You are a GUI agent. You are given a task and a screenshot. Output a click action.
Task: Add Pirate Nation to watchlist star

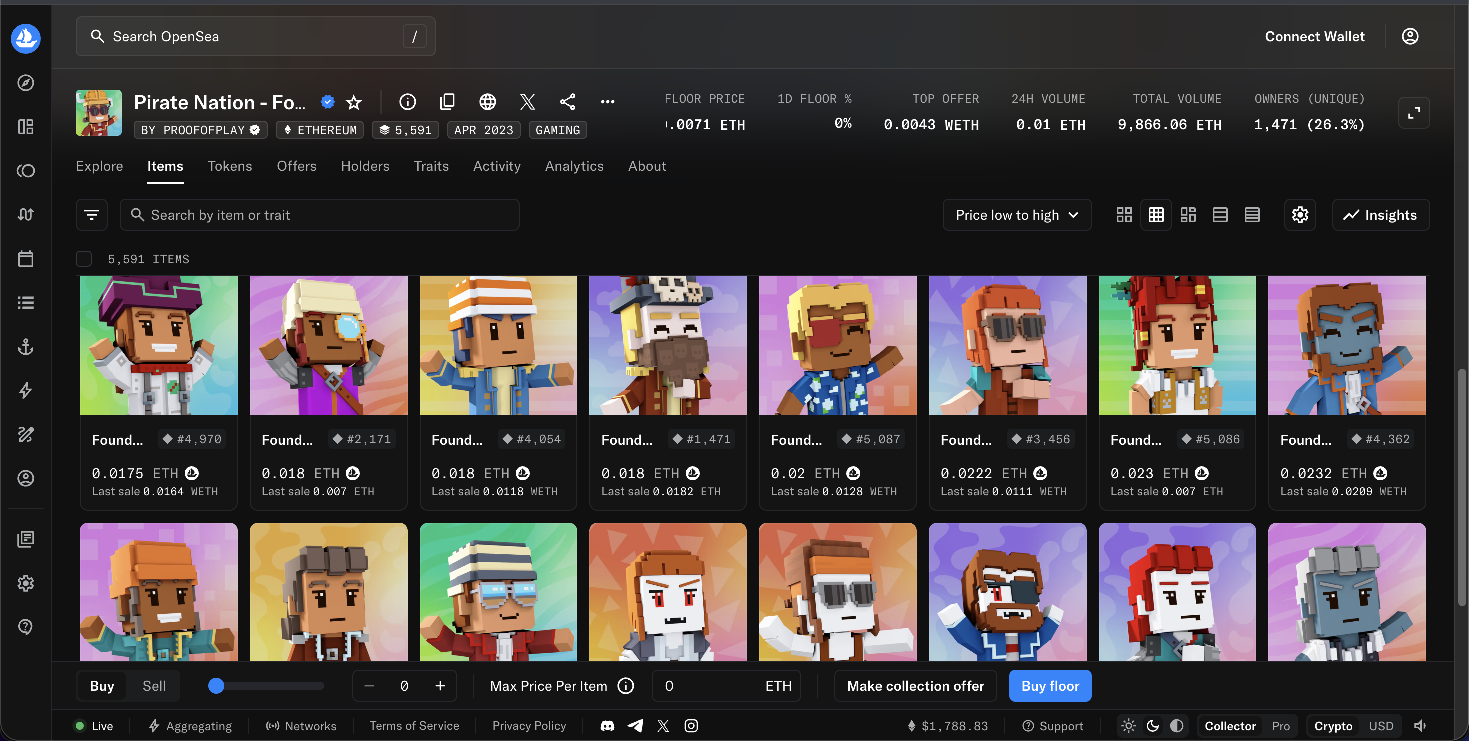click(x=354, y=102)
